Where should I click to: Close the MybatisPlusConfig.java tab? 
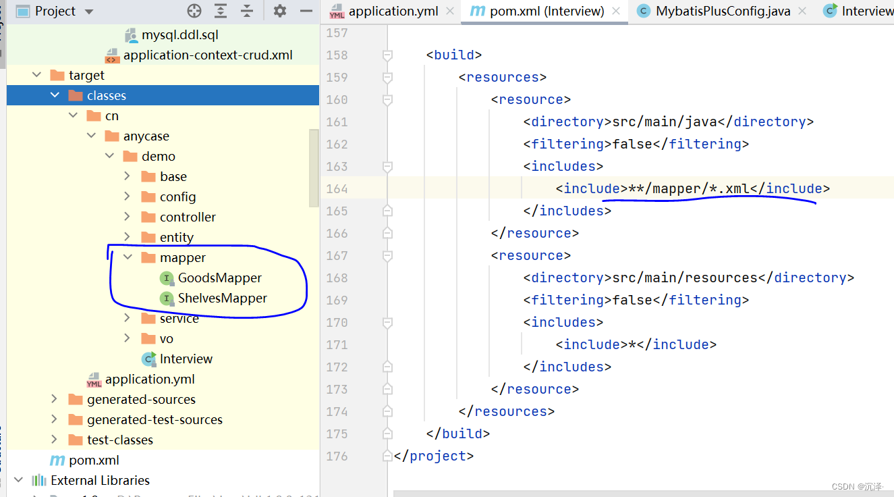[x=802, y=11]
